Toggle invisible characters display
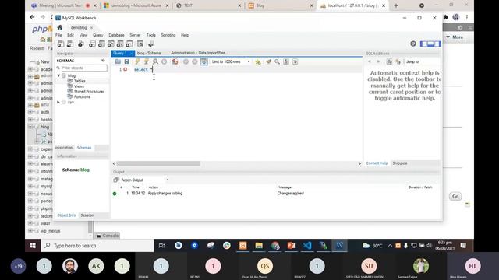 pyautogui.click(x=286, y=61)
